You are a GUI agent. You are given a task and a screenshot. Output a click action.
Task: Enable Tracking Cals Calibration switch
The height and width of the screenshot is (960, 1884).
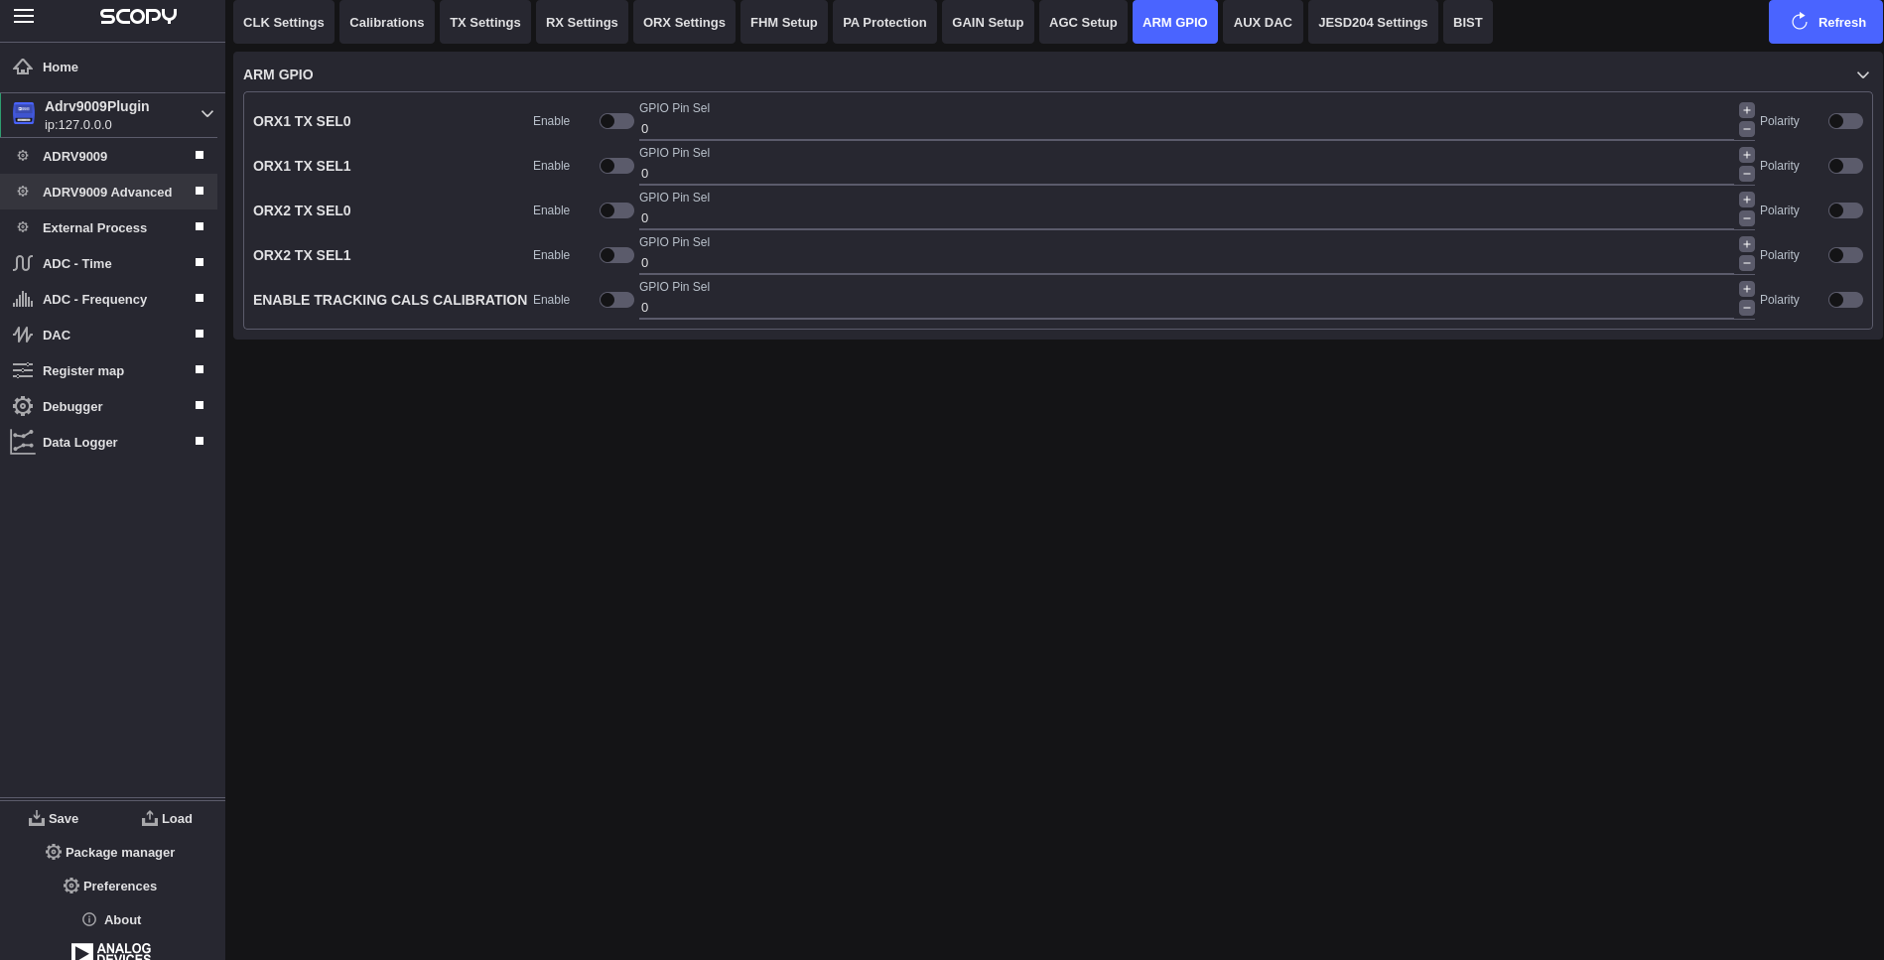pos(616,300)
